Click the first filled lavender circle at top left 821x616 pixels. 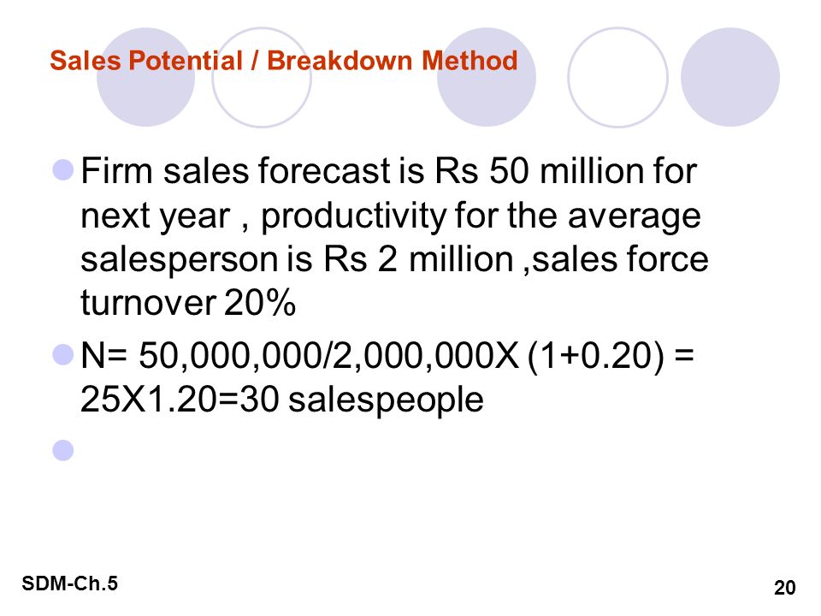146,77
